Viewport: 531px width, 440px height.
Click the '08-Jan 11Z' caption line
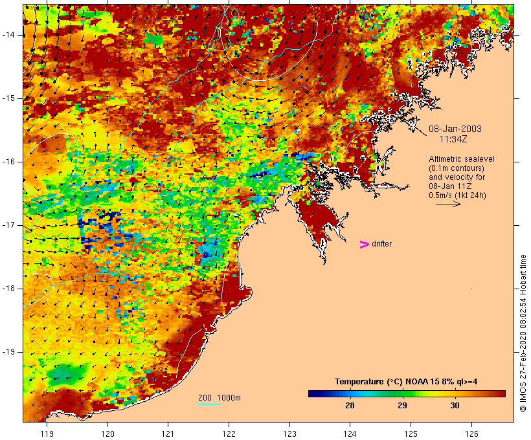coord(451,186)
